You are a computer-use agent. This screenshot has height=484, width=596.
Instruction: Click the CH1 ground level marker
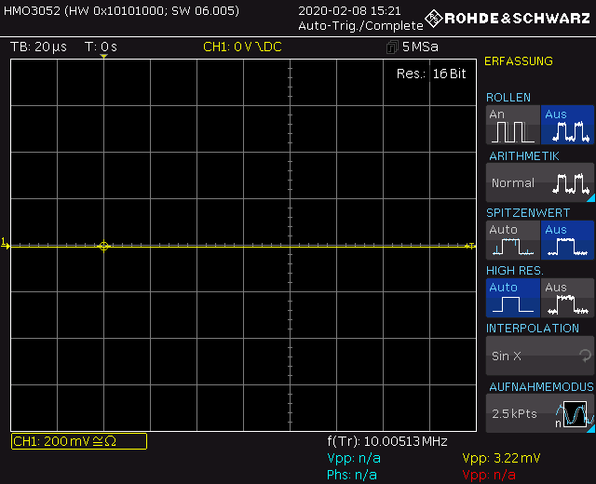(5, 244)
